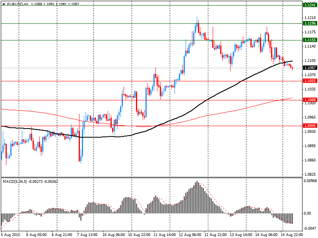Click the MACD scale value 0.00
Image resolution: width=318 pixels, height=238 pixels.
click(307, 213)
